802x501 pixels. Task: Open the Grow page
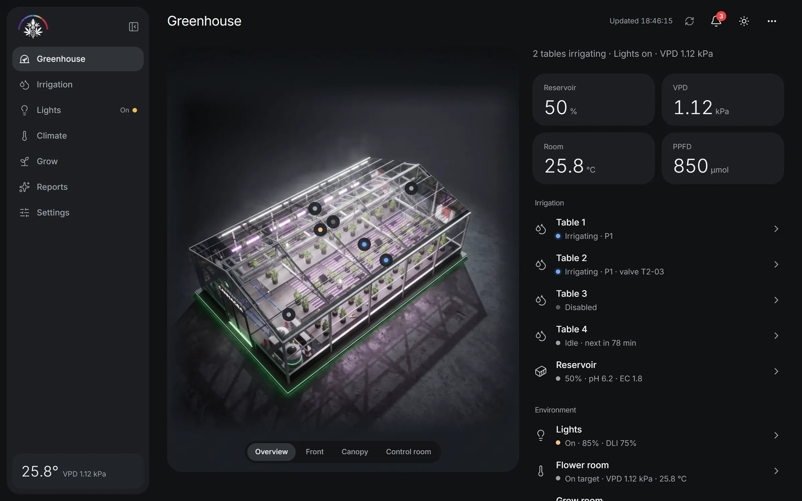(78, 161)
